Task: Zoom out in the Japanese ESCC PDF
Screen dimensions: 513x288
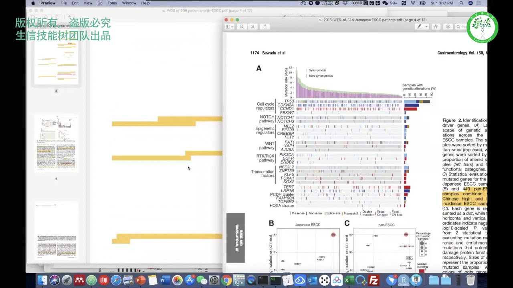Action: click(x=242, y=26)
